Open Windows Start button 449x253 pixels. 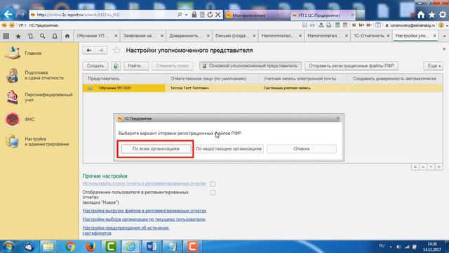(8, 247)
